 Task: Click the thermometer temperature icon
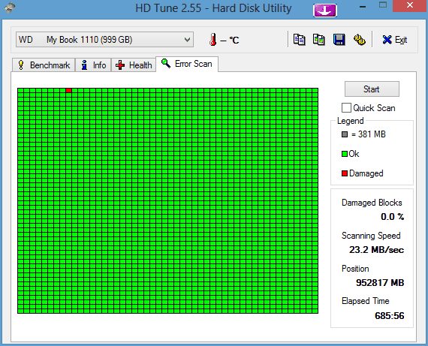[213, 40]
